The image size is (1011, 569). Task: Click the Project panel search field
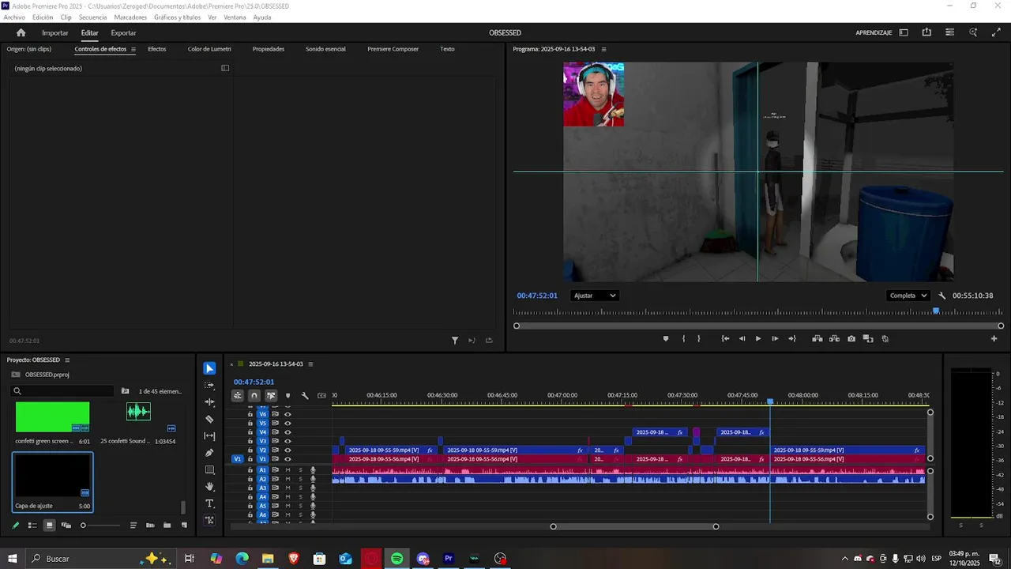(x=63, y=391)
